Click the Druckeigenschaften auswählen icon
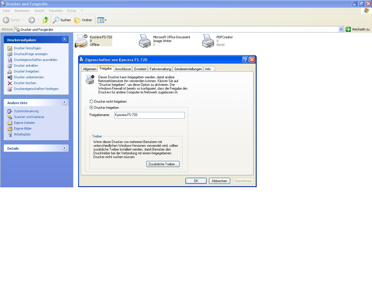 (10, 60)
